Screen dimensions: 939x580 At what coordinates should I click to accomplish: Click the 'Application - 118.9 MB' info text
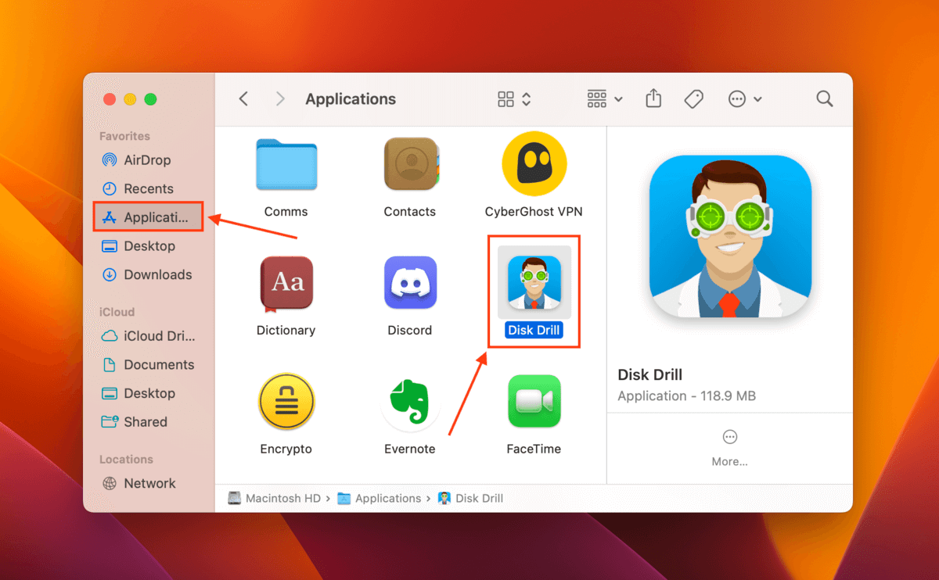click(x=686, y=396)
